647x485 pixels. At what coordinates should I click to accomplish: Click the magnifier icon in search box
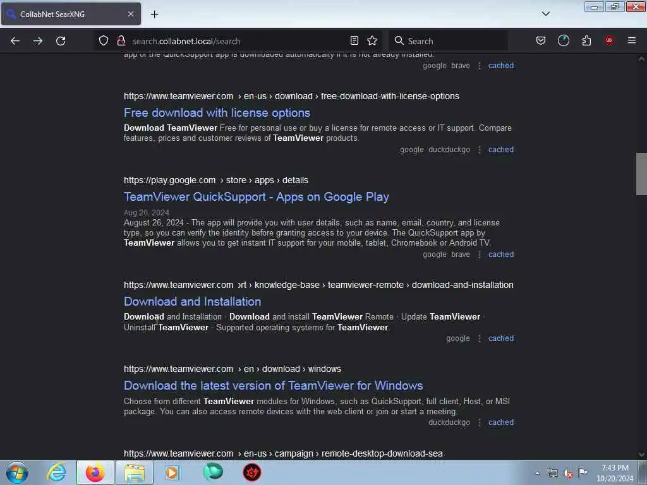pyautogui.click(x=399, y=40)
